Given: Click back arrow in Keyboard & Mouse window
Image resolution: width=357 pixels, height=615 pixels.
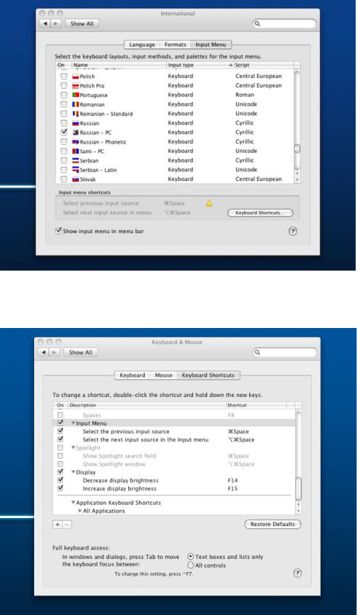Looking at the screenshot, I should (44, 352).
